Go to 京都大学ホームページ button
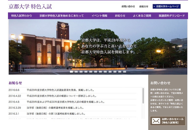Viewport: 196px width, 130px height. 167,6
